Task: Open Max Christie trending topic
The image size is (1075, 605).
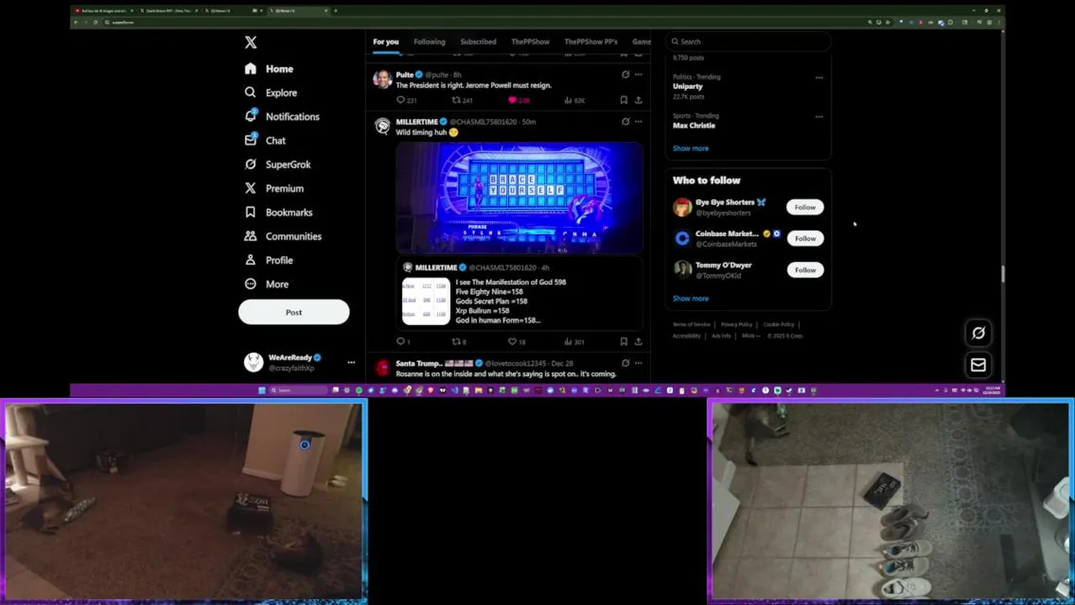Action: [x=694, y=125]
